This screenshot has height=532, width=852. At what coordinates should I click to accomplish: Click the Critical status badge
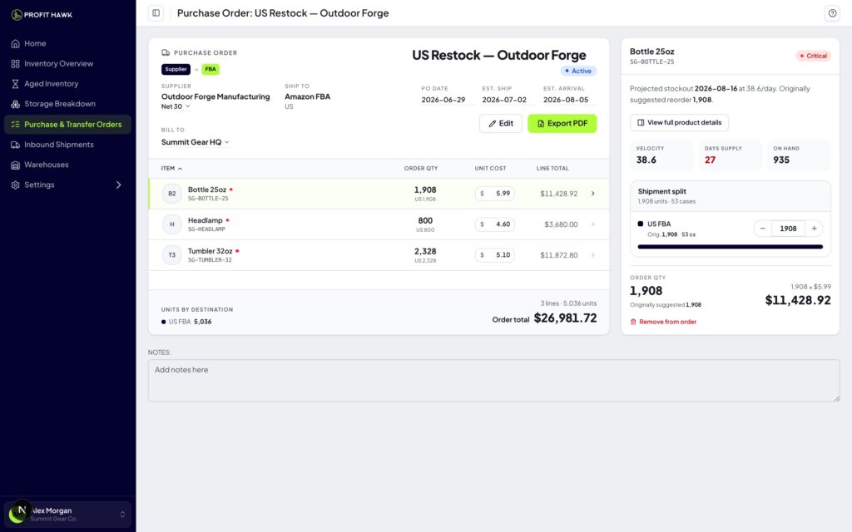[x=813, y=56]
